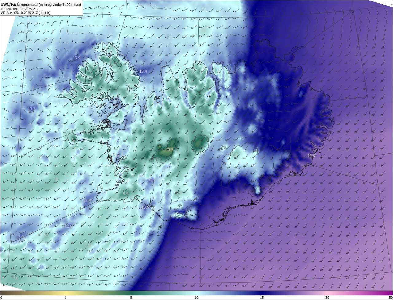Click the 3.3 value label
Viewport: 393px width, 300px height.
click(x=171, y=150)
